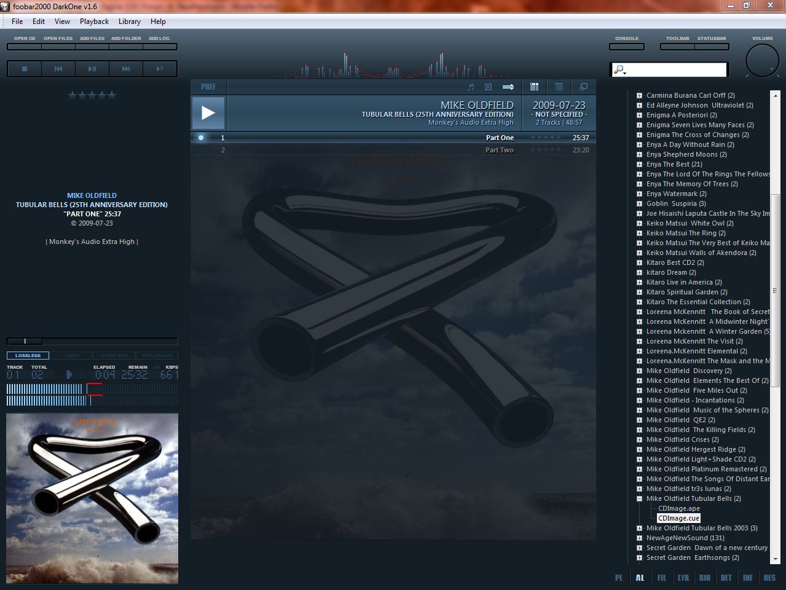Screen dimensions: 786x590
Task: Expand Secret Garden Earthsongs (2) node
Action: (639, 557)
